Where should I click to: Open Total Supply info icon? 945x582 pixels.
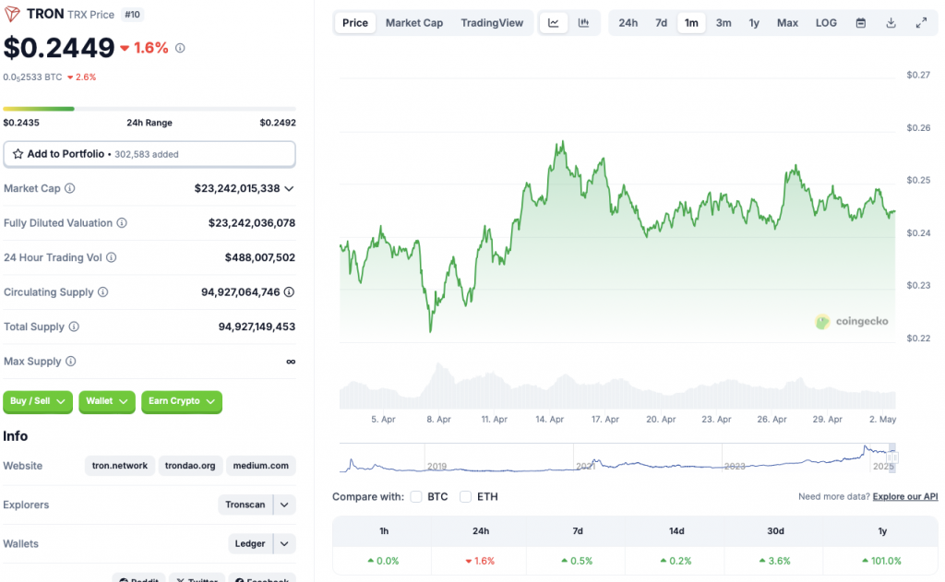(x=74, y=327)
